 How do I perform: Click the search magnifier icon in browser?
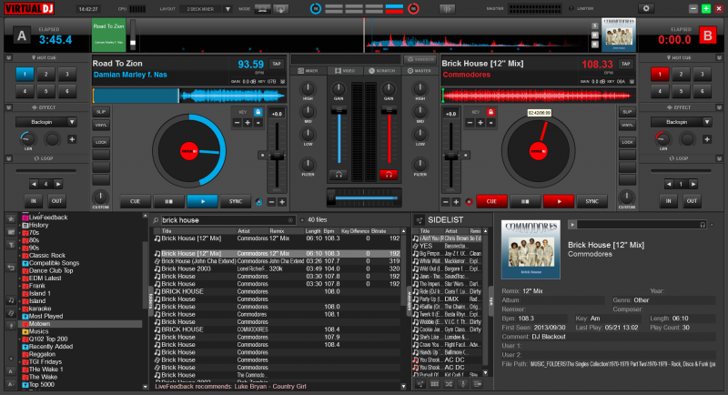pos(156,220)
